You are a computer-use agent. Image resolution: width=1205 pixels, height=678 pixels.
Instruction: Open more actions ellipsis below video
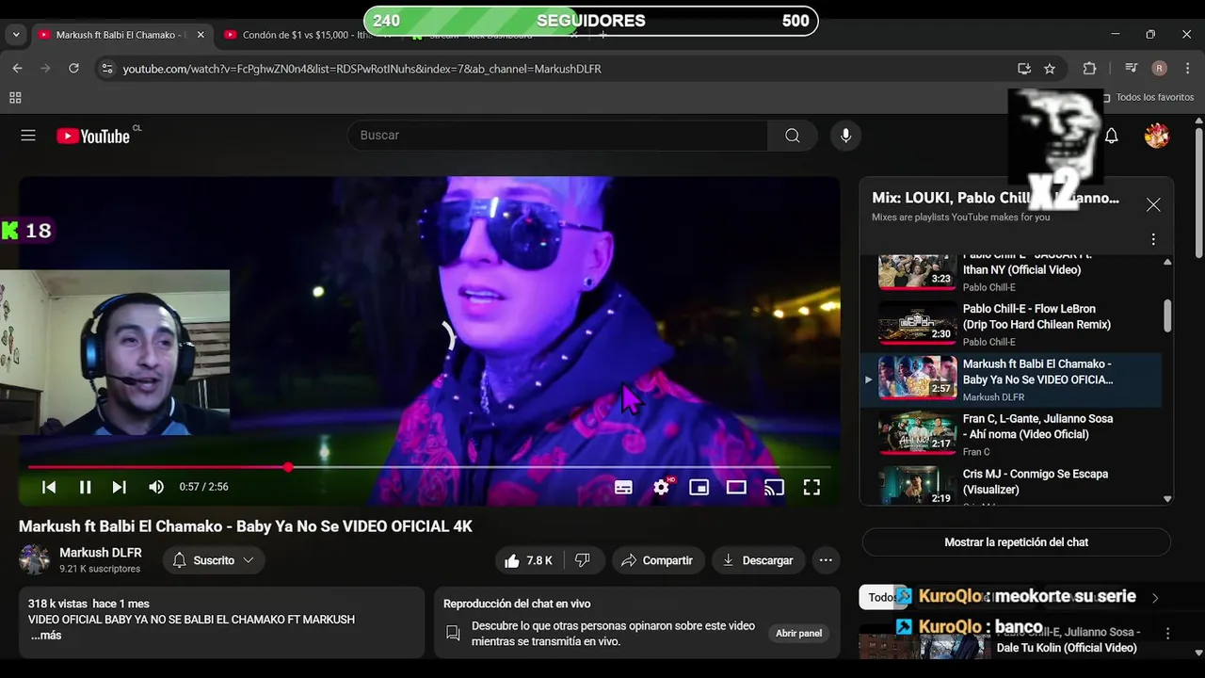click(826, 560)
